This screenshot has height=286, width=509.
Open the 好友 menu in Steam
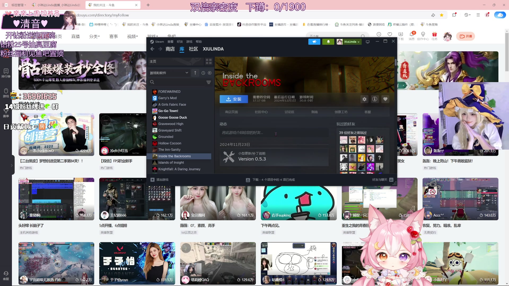point(180,42)
